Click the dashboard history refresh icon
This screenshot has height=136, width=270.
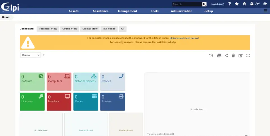point(211,56)
